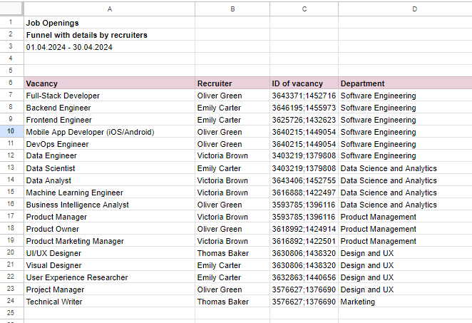
Task: Select the 'DevOps Engineer' cell
Action: point(110,143)
